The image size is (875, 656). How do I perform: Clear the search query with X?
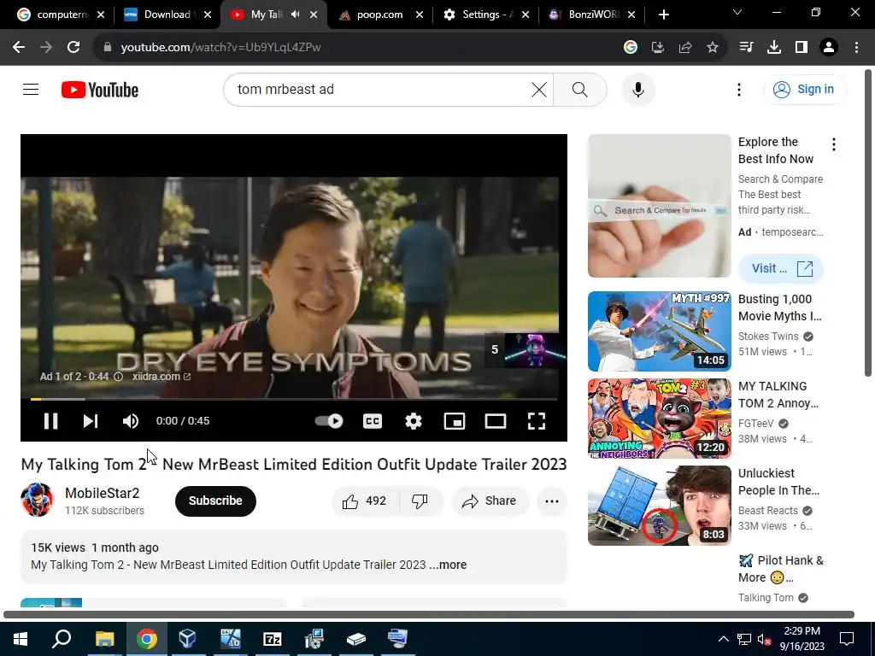539,89
